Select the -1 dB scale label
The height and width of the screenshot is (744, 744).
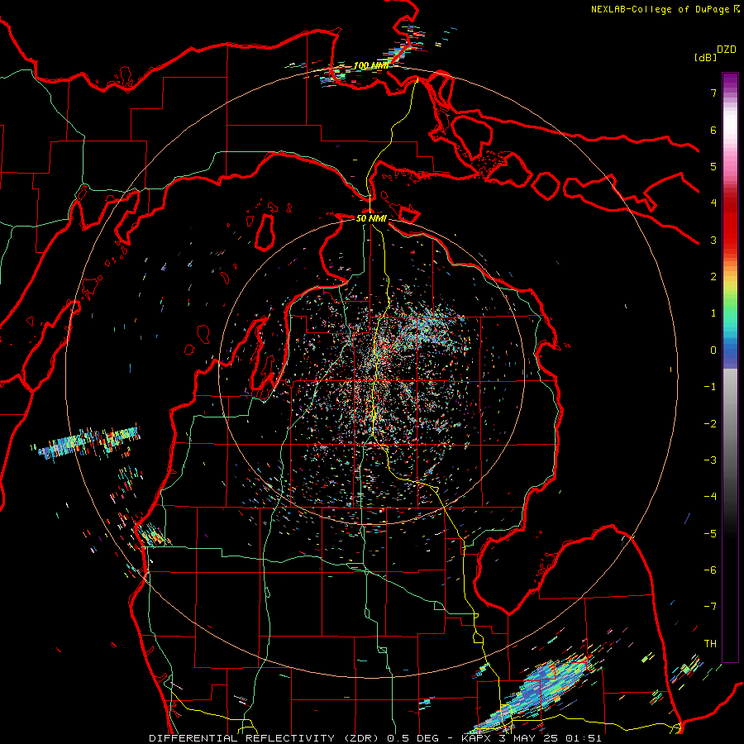(710, 387)
